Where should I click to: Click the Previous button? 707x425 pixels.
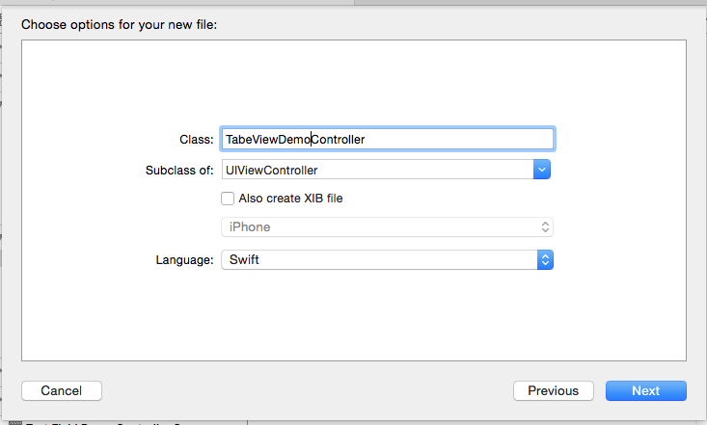click(x=553, y=390)
